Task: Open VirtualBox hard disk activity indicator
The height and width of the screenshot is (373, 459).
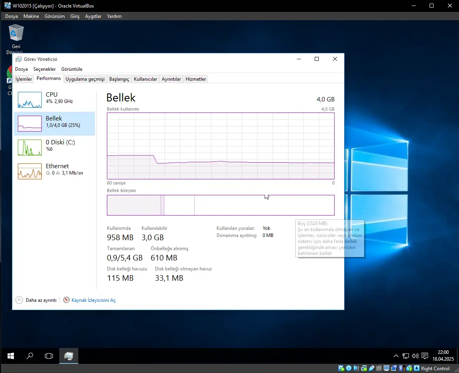Action: (x=341, y=368)
